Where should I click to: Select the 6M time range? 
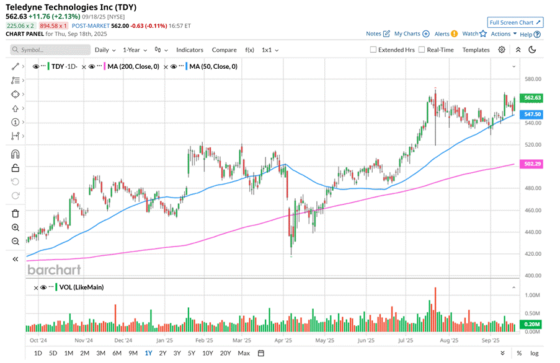(117, 353)
